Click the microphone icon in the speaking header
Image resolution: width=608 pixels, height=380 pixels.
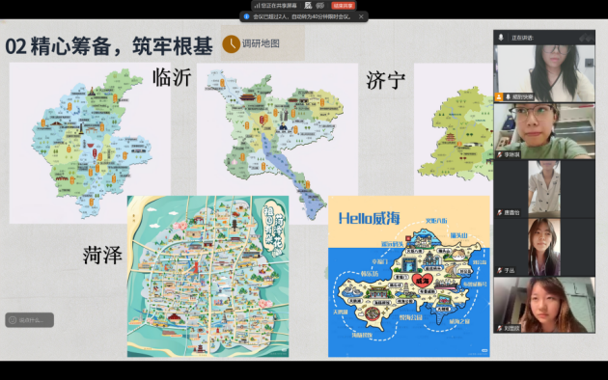point(501,38)
